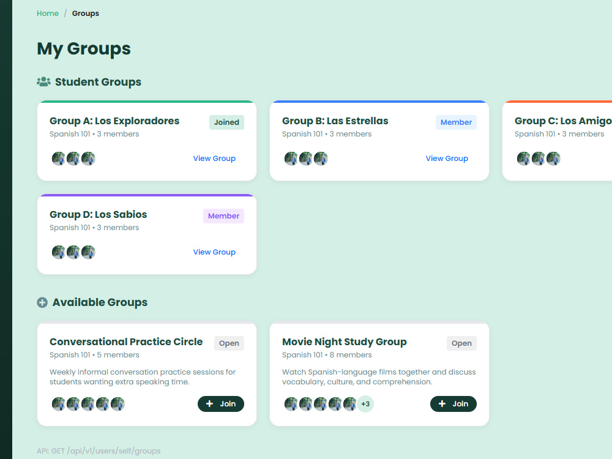
Task: Click first avatar in Conversational Practice Circle
Action: point(59,404)
